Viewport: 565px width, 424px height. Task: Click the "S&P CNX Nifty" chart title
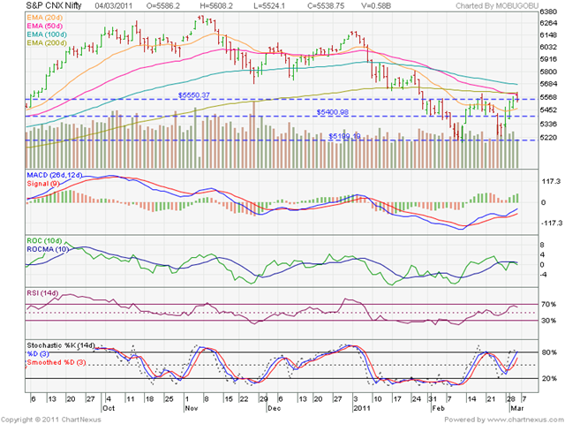[54, 5]
